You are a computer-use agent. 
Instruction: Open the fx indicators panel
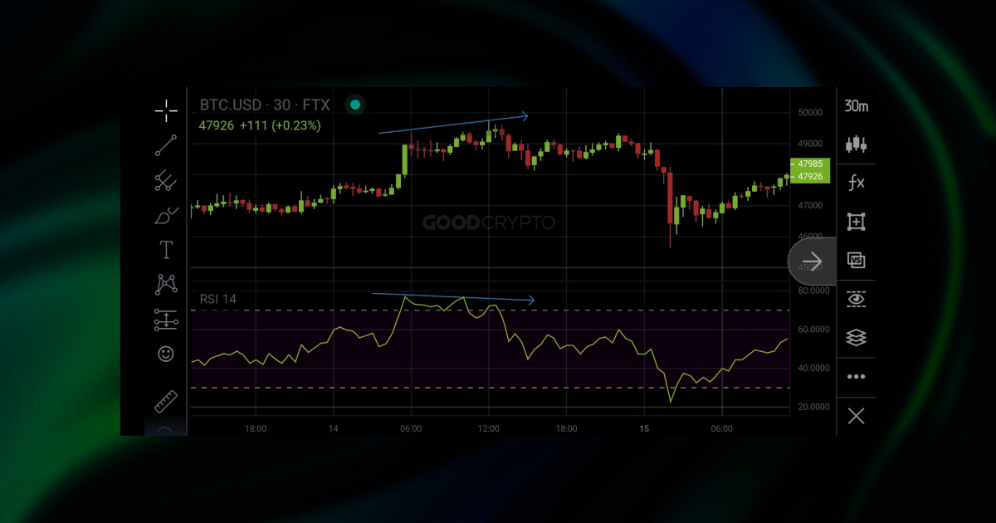pyautogui.click(x=856, y=183)
